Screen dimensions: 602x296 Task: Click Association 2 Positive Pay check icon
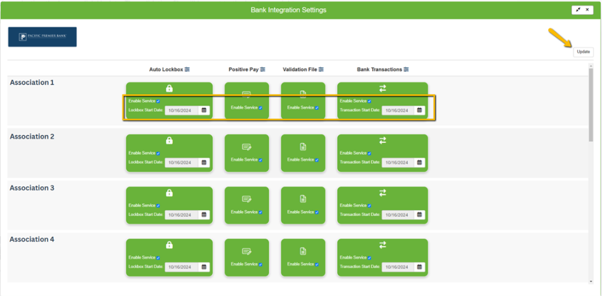click(x=246, y=147)
